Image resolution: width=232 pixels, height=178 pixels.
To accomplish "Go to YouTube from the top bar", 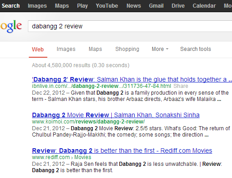I will [x=107, y=6].
